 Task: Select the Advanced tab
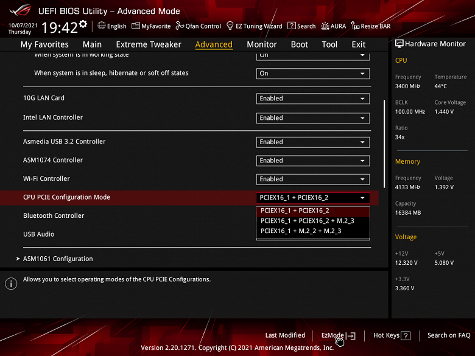[214, 44]
